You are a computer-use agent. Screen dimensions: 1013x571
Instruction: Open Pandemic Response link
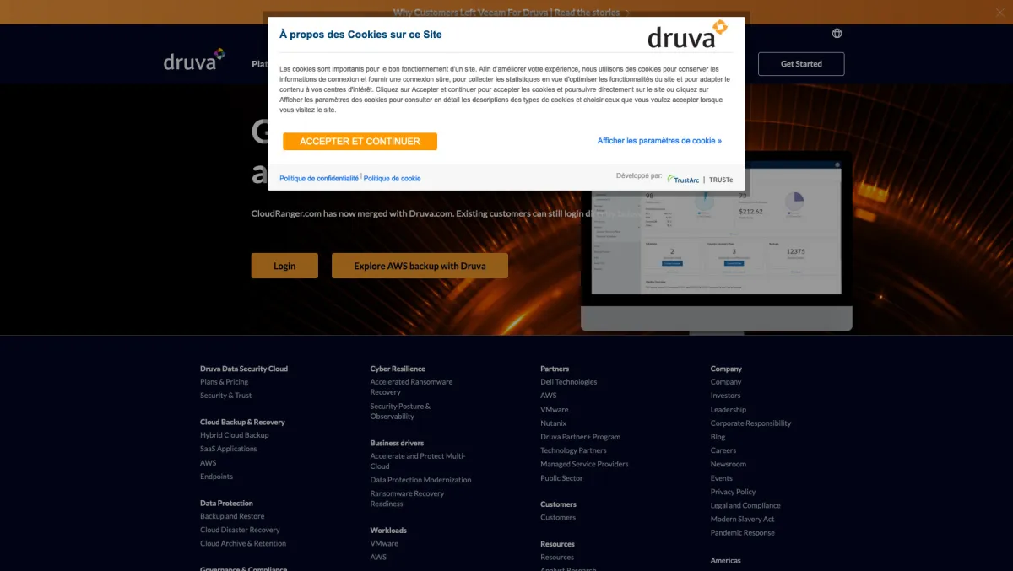point(742,532)
